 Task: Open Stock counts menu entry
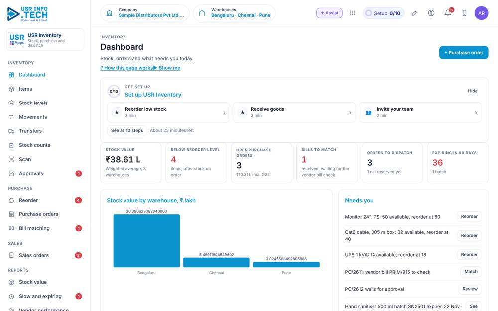pyautogui.click(x=45, y=145)
